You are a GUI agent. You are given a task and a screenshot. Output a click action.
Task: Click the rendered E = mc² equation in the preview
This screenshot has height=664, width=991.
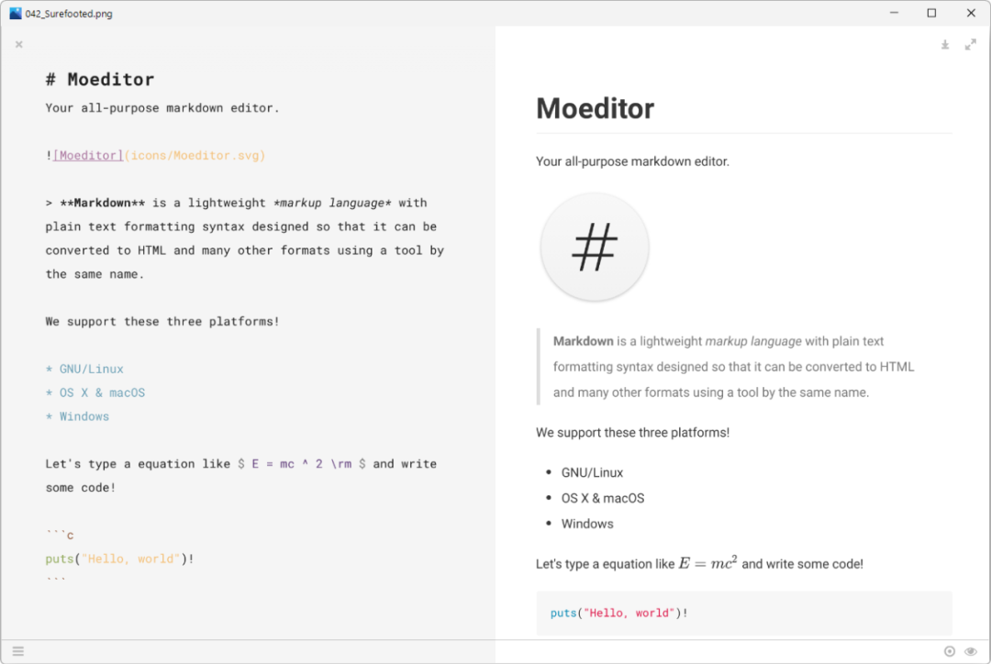click(x=707, y=564)
